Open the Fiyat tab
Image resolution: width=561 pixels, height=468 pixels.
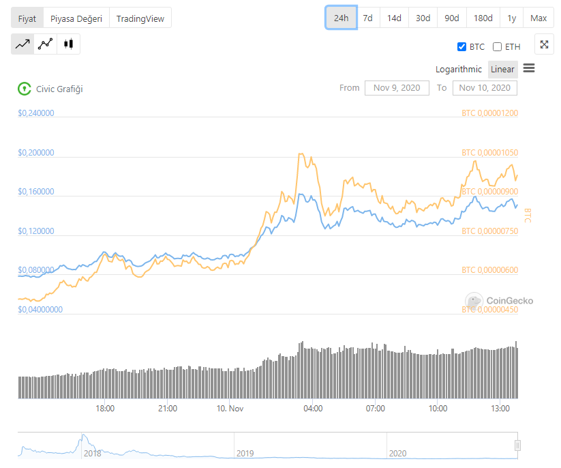coord(27,18)
